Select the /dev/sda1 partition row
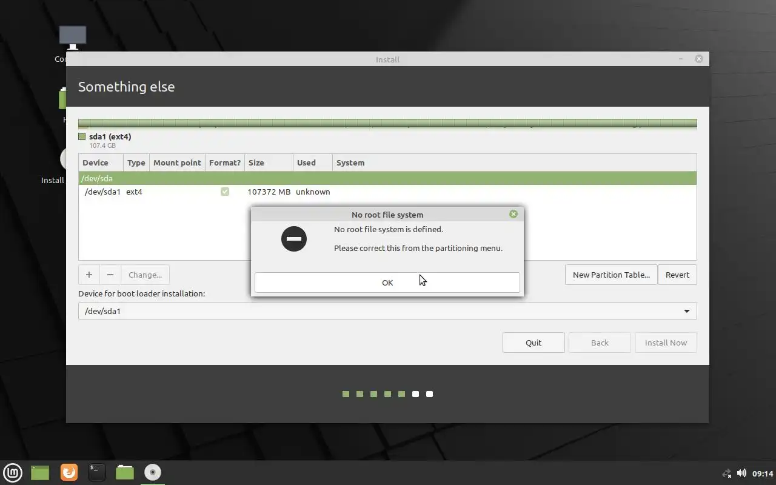This screenshot has height=485, width=776. click(387, 192)
